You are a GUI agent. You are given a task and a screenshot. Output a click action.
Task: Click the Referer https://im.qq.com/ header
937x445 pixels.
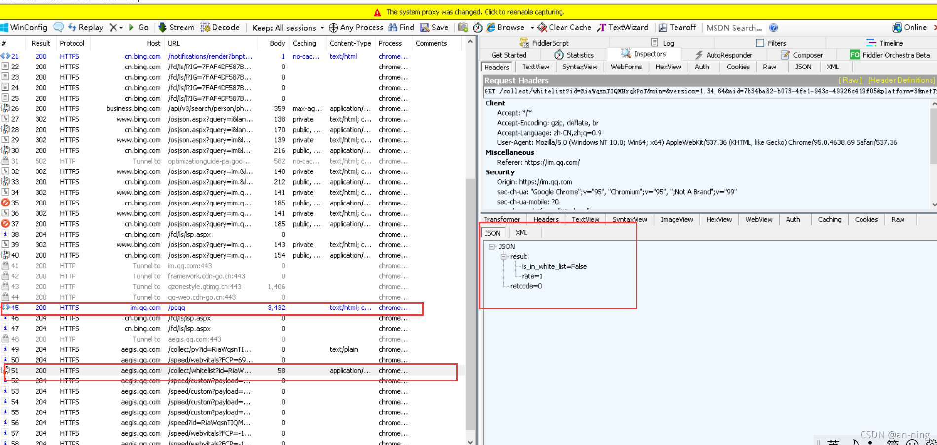coord(538,162)
